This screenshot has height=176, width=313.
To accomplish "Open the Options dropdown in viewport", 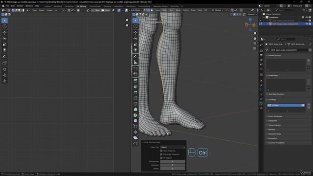I will click(252, 14).
